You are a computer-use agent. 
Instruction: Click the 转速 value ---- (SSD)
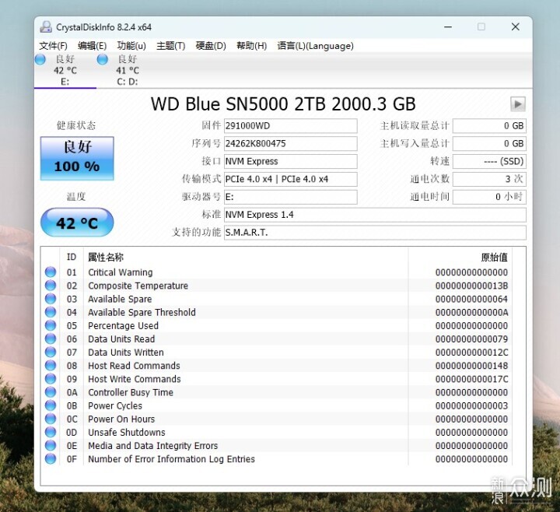[489, 162]
